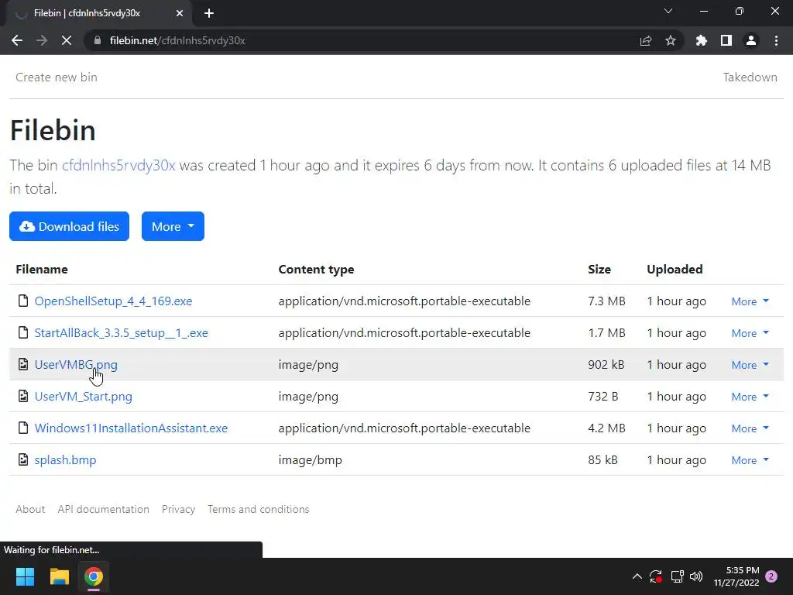Click the 902 kB size cell
Screen dimensions: 793x595
[x=606, y=365]
